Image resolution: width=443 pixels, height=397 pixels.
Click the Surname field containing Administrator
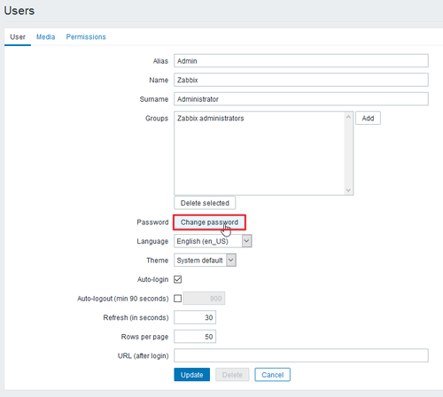click(x=301, y=99)
